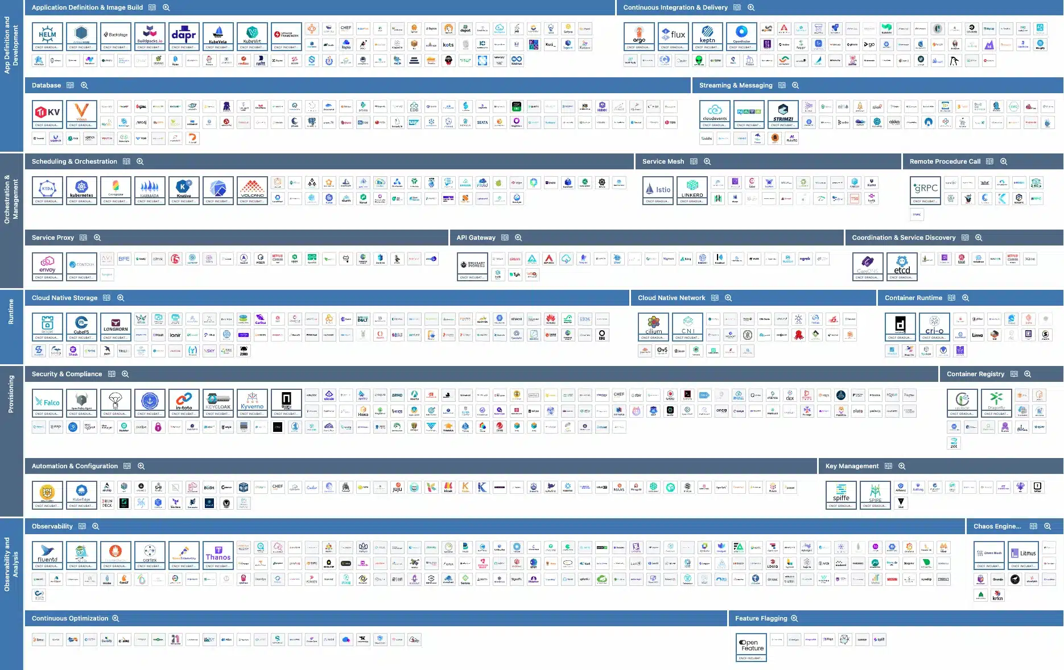
Task: Open the Keycloak project card
Action: [218, 403]
